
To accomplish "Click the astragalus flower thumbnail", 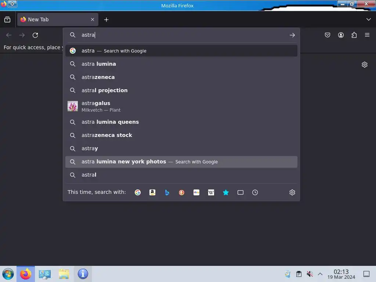I will click(x=73, y=106).
